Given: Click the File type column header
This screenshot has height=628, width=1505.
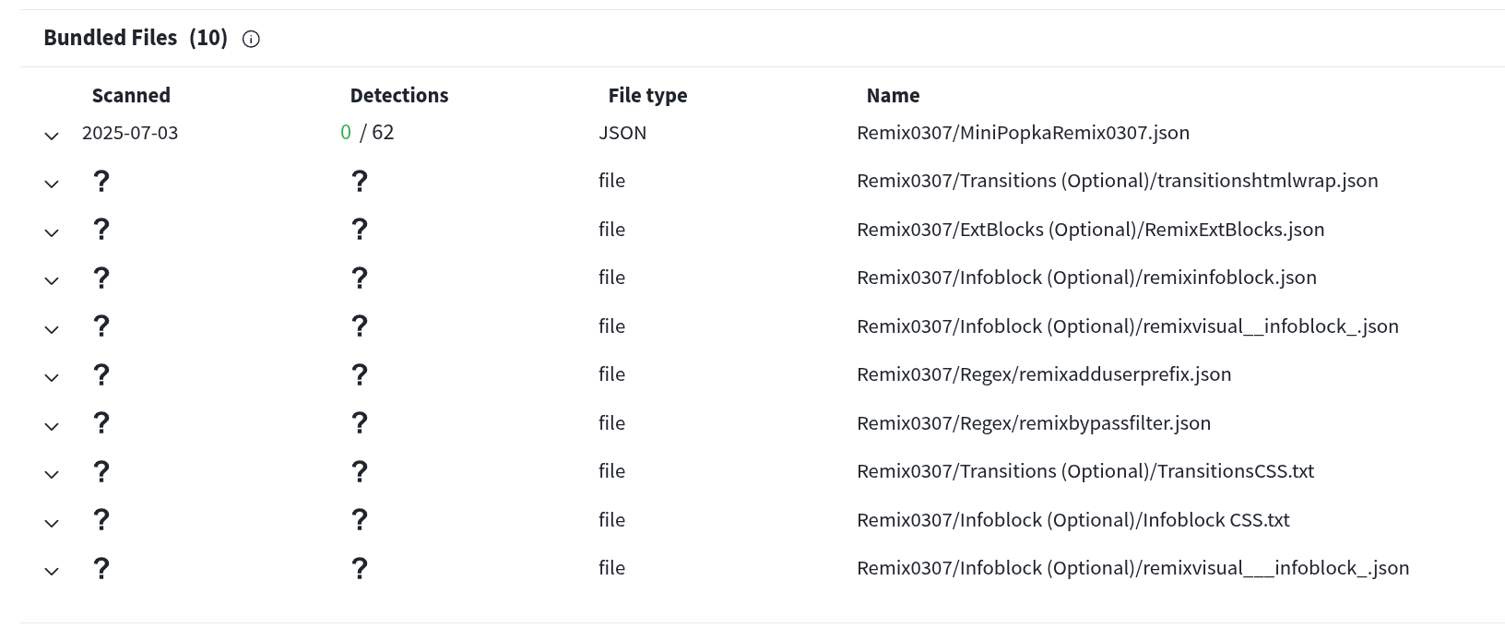Looking at the screenshot, I should [x=647, y=96].
